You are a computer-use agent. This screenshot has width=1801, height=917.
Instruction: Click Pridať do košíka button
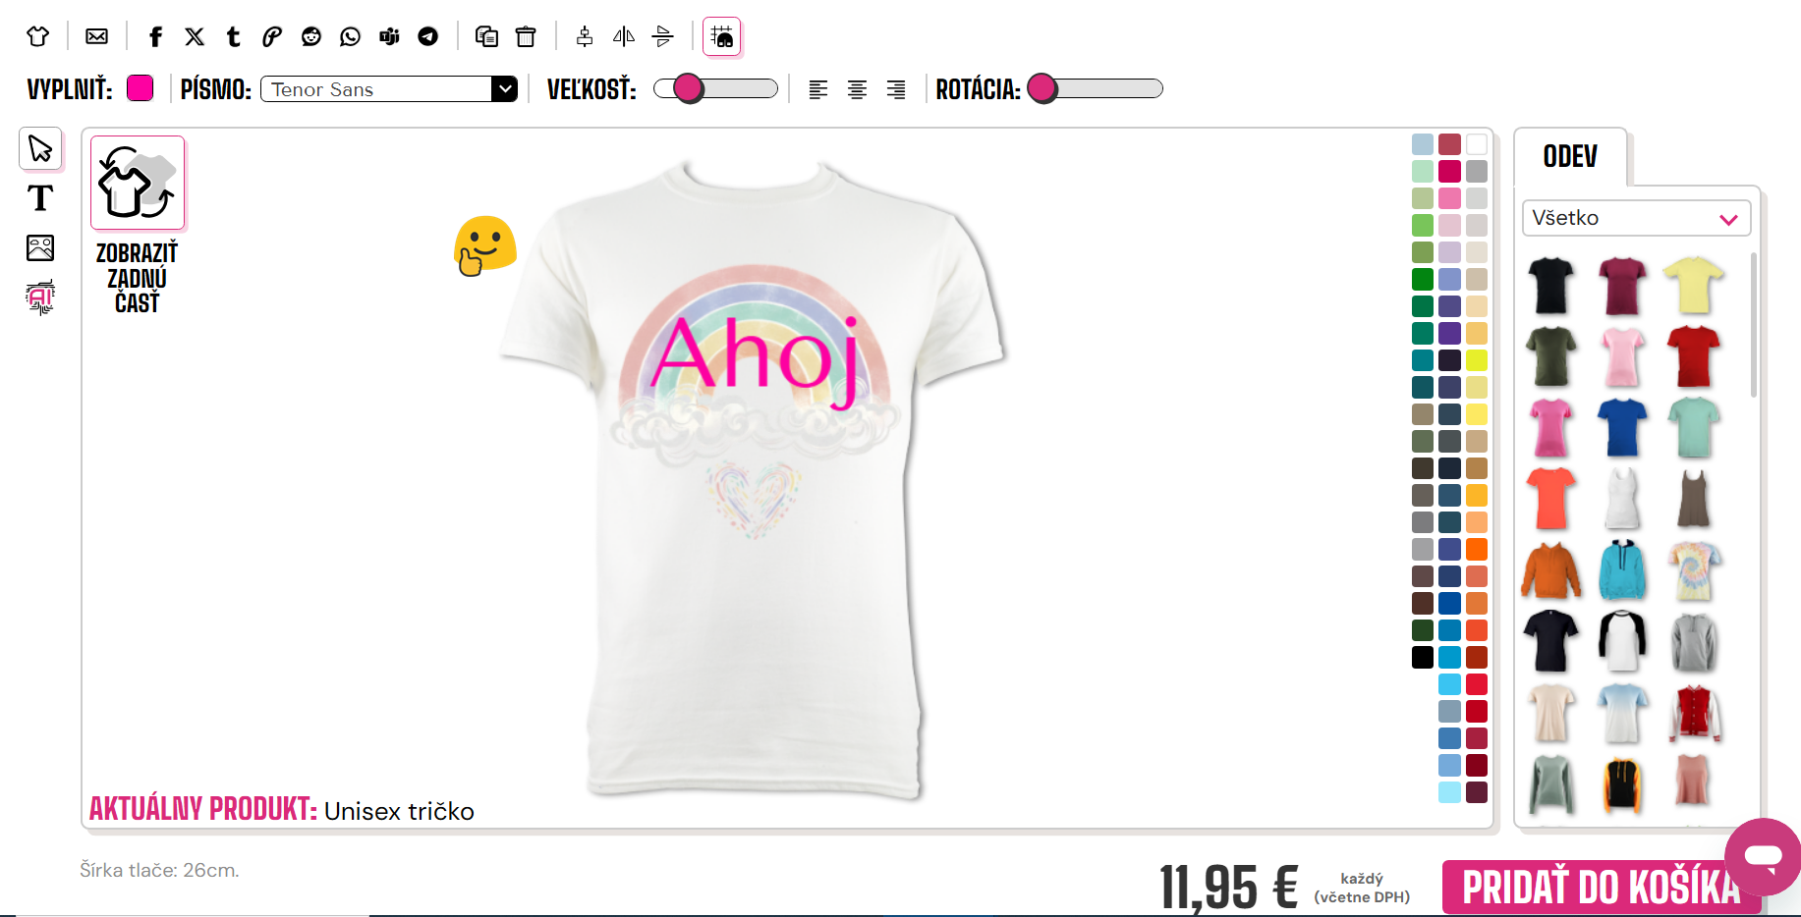tap(1601, 887)
